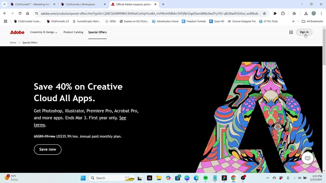The width and height of the screenshot is (326, 183).
Task: Click the Adobe logo in header
Action: pyautogui.click(x=17, y=32)
